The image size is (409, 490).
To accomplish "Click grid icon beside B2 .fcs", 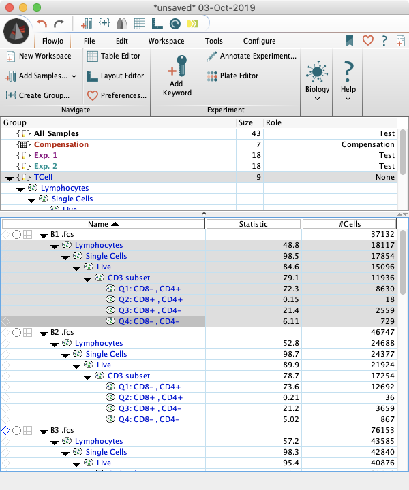I will [27, 333].
